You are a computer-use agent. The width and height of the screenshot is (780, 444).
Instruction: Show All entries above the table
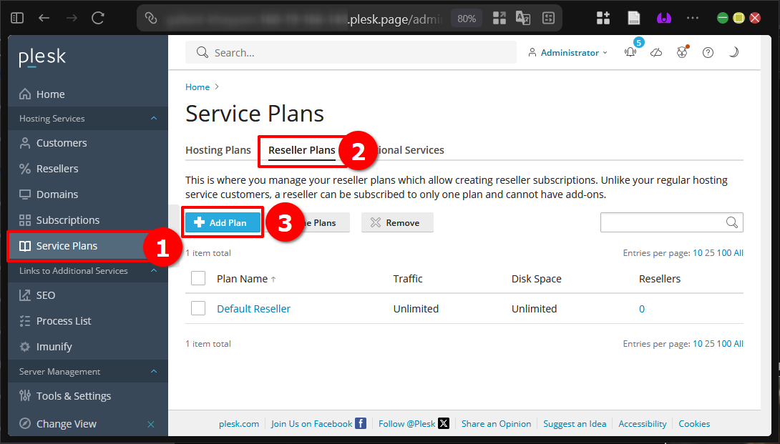[x=738, y=253]
